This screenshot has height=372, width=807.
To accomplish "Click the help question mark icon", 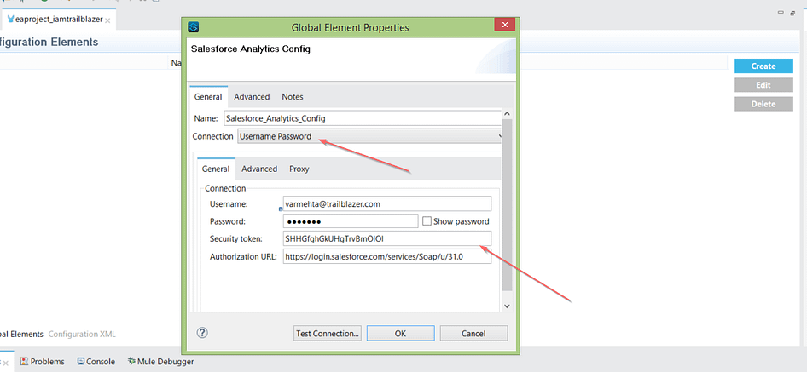I will [202, 333].
